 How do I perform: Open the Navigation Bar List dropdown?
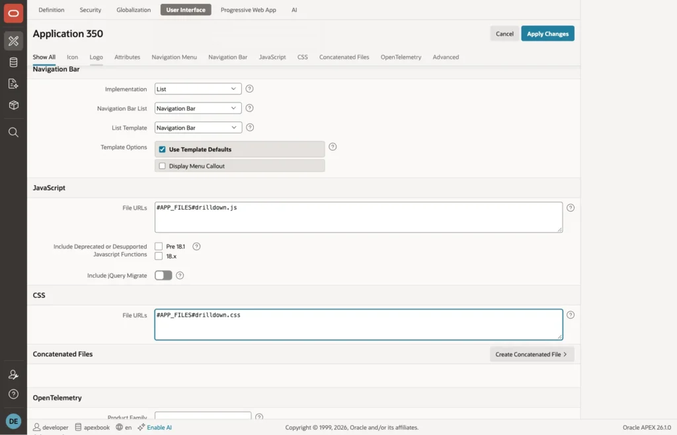pos(198,108)
